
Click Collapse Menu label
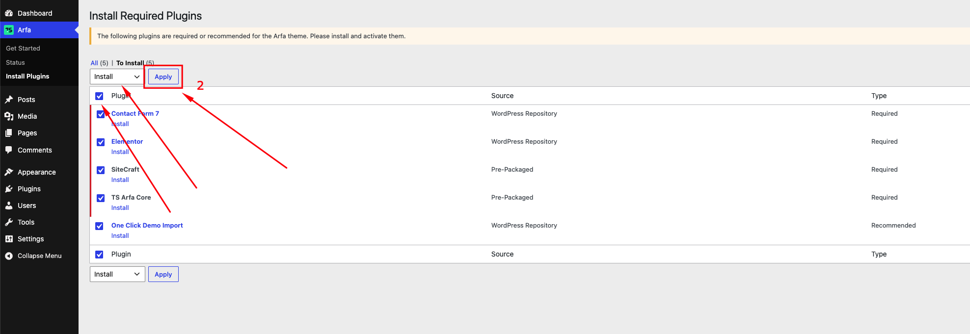(x=40, y=256)
